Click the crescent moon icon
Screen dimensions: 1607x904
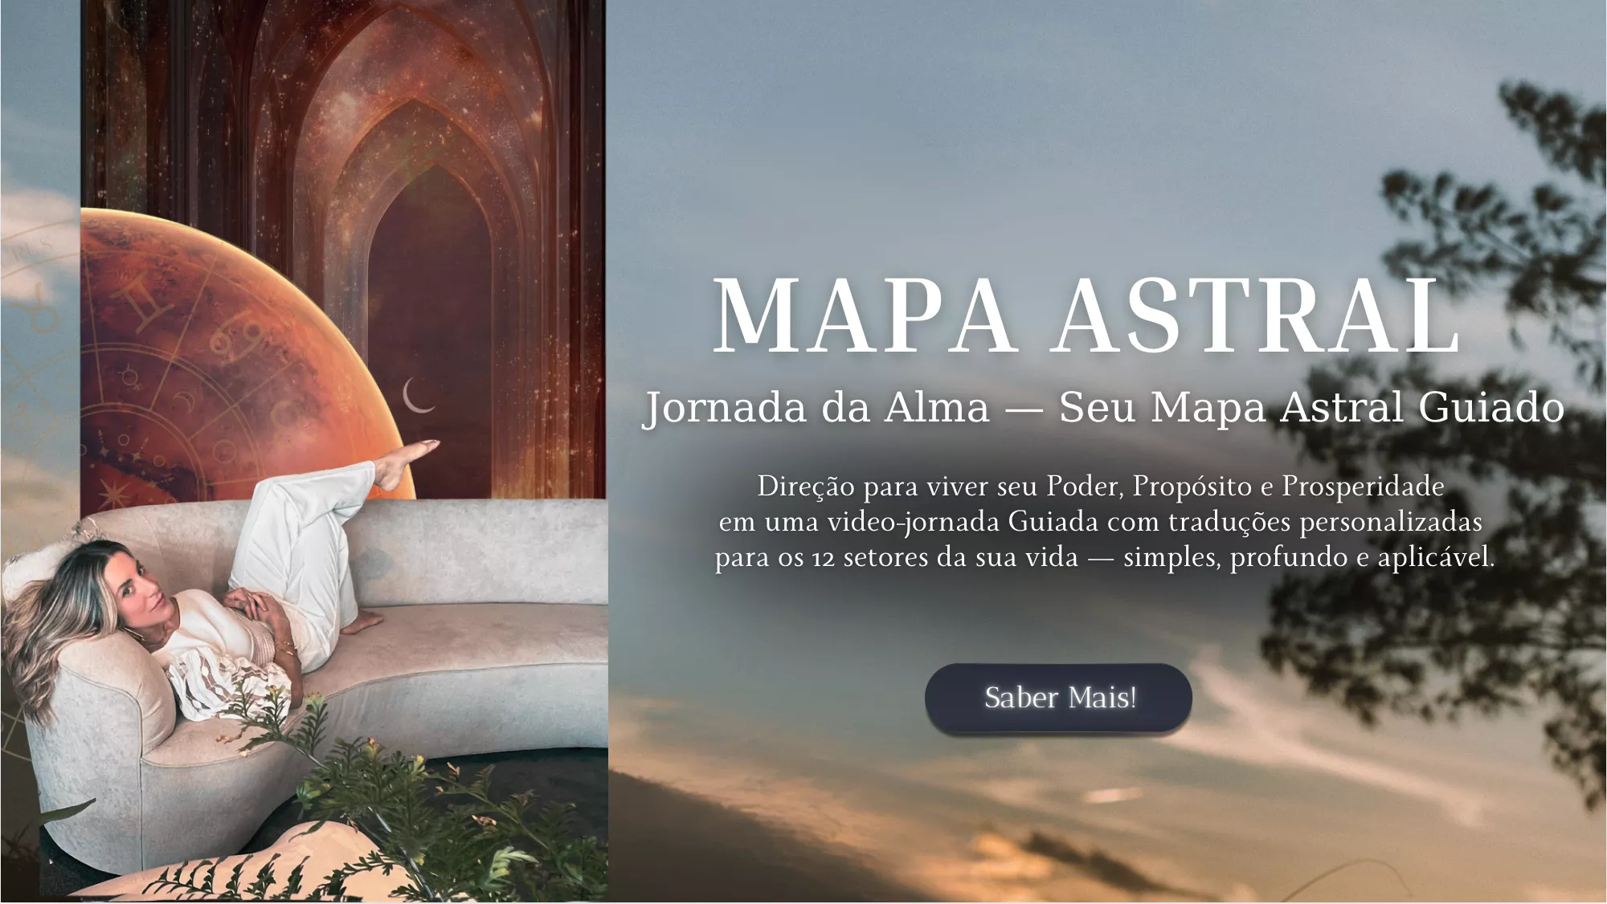tap(418, 394)
